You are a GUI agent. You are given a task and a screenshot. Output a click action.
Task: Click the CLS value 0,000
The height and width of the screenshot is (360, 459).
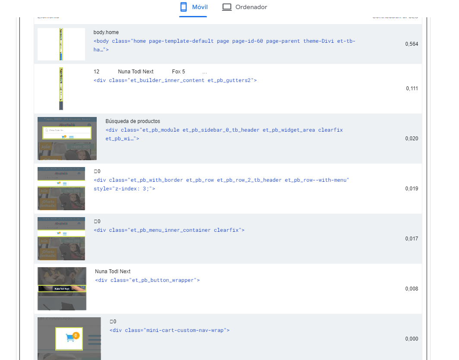tap(412, 339)
